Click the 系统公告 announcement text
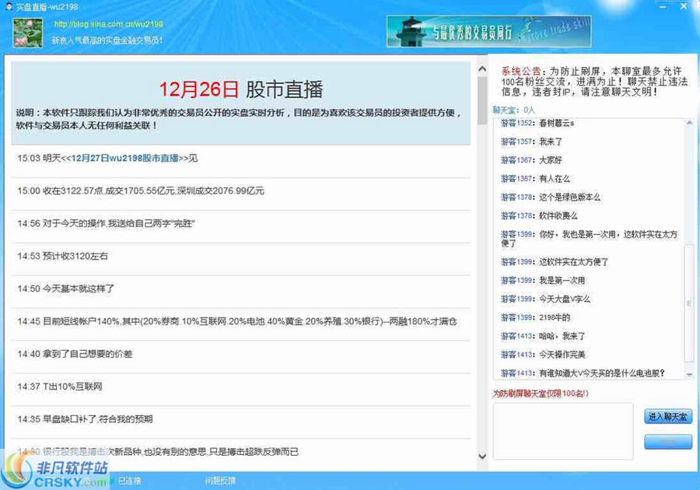 coord(518,71)
